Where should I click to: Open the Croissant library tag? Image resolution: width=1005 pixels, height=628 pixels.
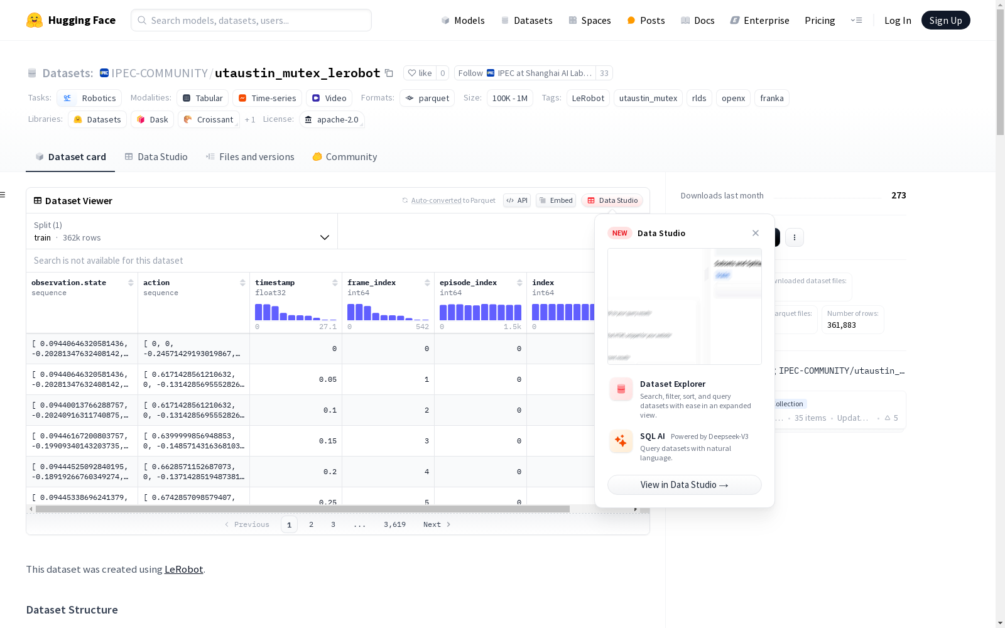point(209,119)
